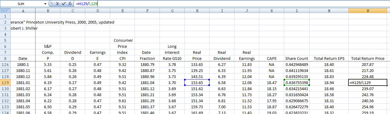390x114 pixels.
Task: Click the 'Share Count' header cell
Action: pos(297,58)
